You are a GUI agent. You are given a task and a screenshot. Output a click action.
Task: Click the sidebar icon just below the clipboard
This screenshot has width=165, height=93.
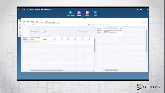(20, 32)
